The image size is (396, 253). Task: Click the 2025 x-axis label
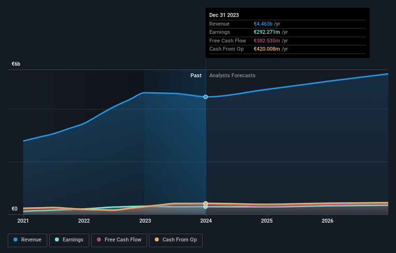click(x=267, y=221)
